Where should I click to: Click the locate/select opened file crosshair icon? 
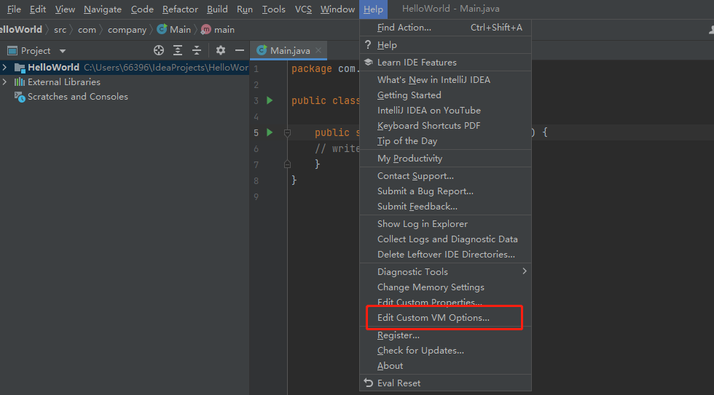pyautogui.click(x=159, y=50)
